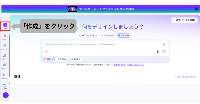Viewport: 200px width, 104px height.
Task: Remove the 画像 chip with X
Action: (x=52, y=59)
